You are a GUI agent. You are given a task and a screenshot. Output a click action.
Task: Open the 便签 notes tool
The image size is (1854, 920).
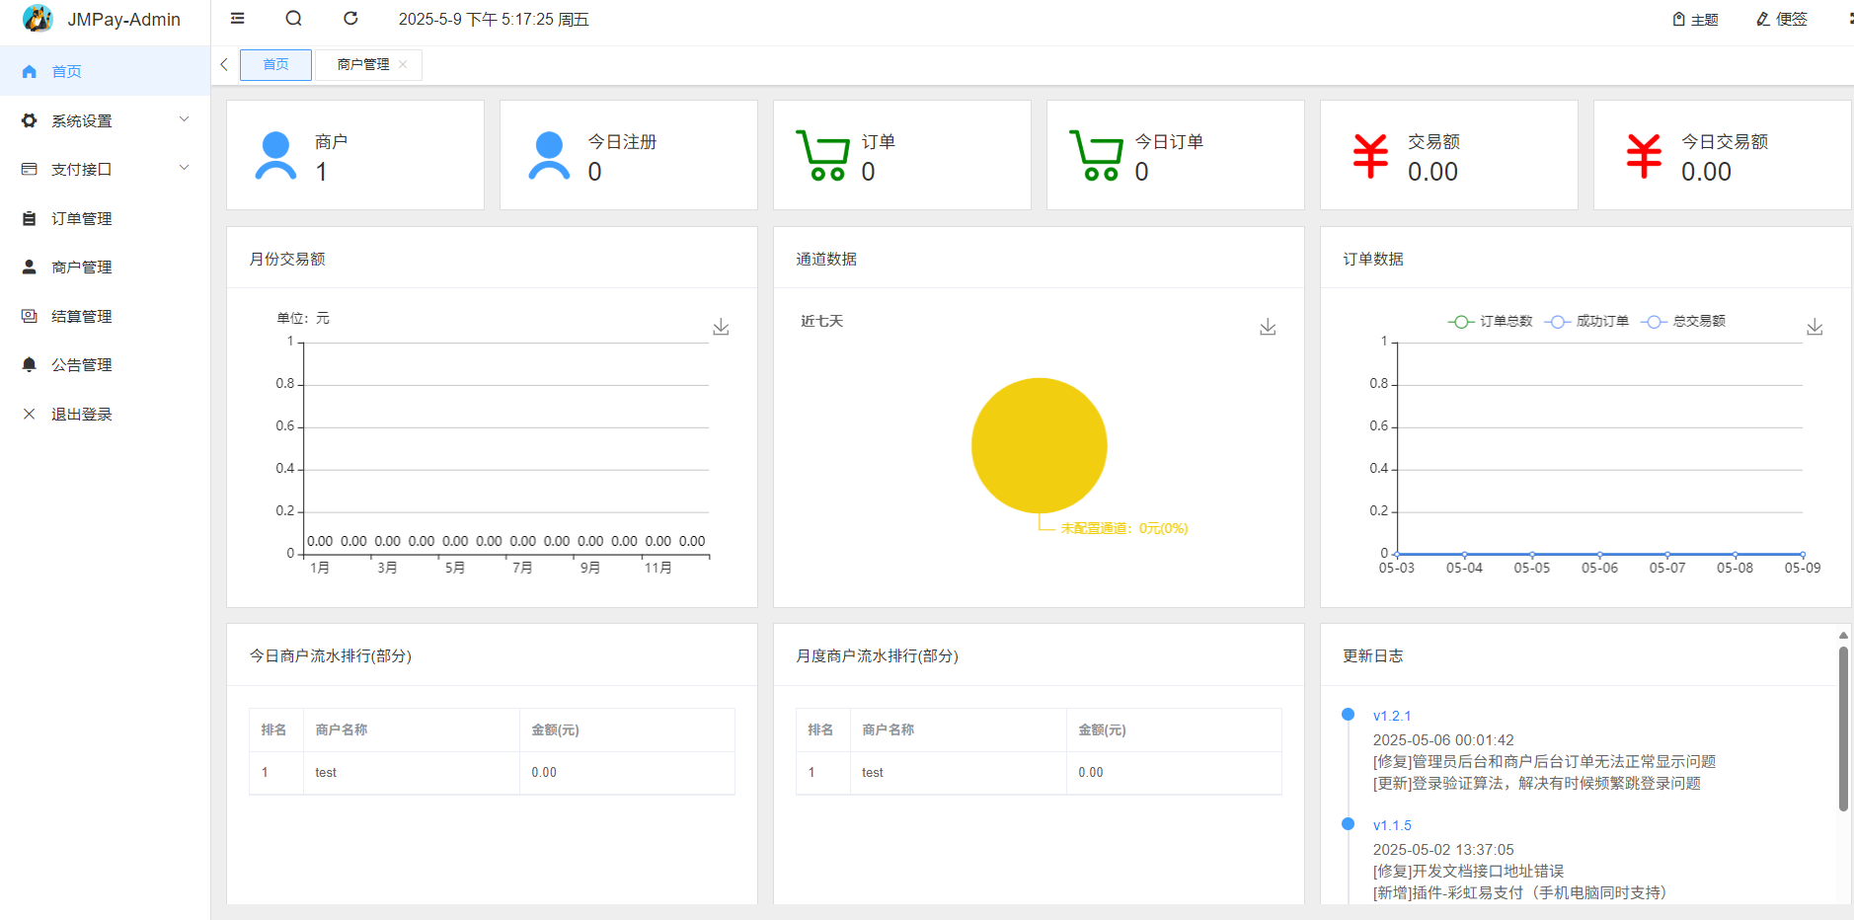click(1781, 20)
